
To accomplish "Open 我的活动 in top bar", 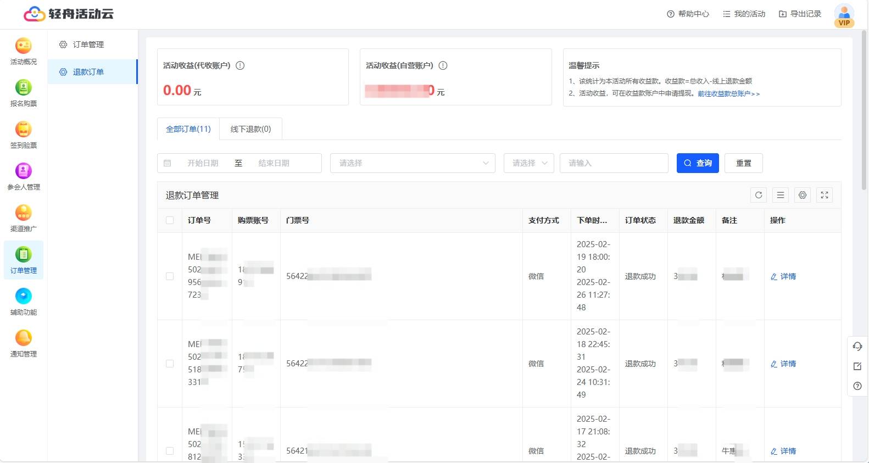I will (x=744, y=14).
